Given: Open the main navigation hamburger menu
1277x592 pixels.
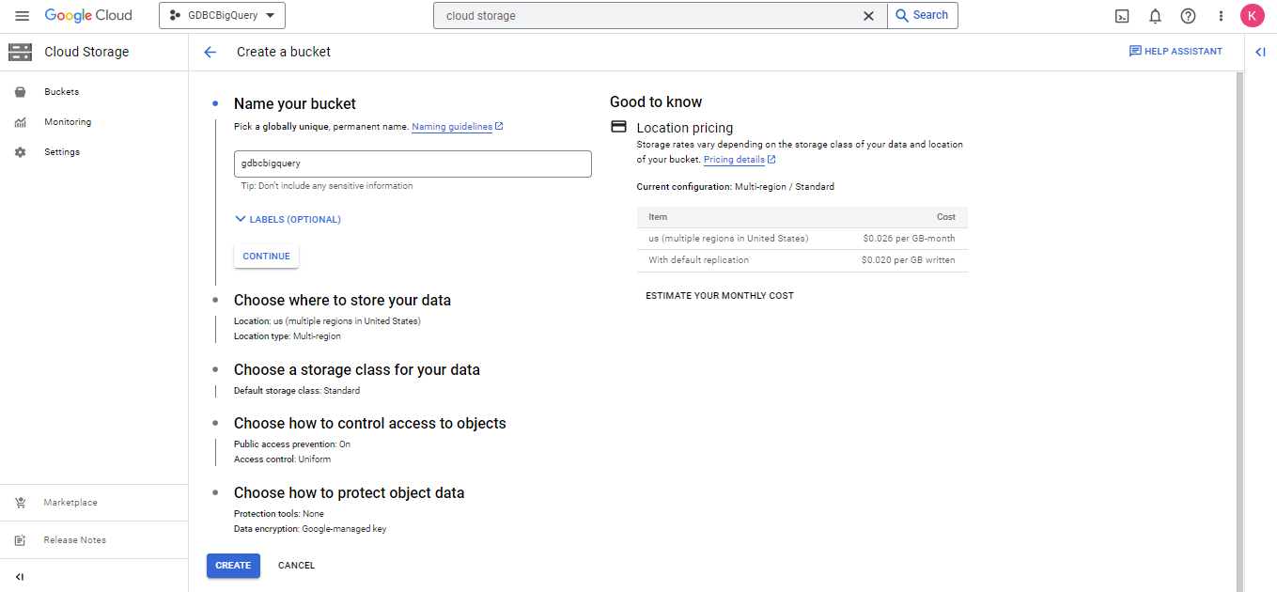Looking at the screenshot, I should coord(22,16).
